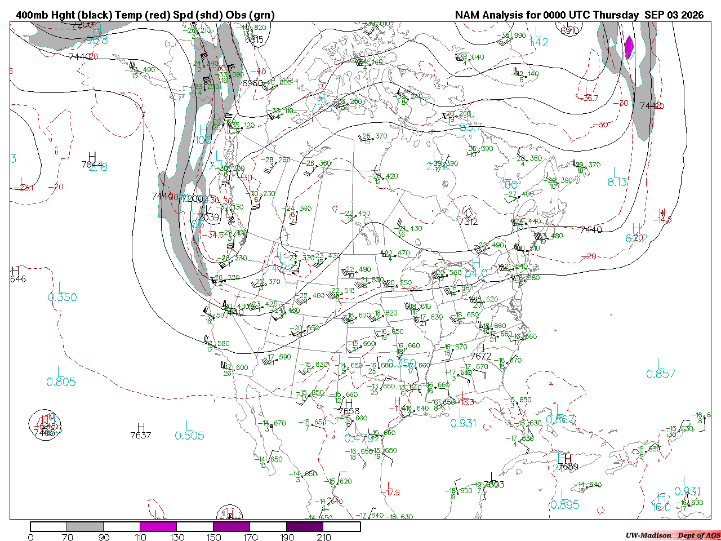Click the gray 70-90 speed legend swatch
The width and height of the screenshot is (721, 541).
[85, 527]
